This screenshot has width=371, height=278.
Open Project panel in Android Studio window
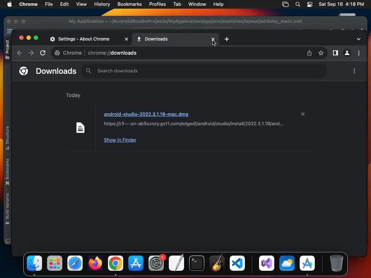click(7, 49)
